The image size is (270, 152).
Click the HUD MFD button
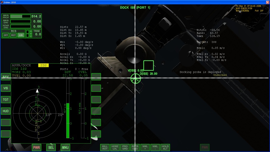pyautogui.click(x=6, y=111)
